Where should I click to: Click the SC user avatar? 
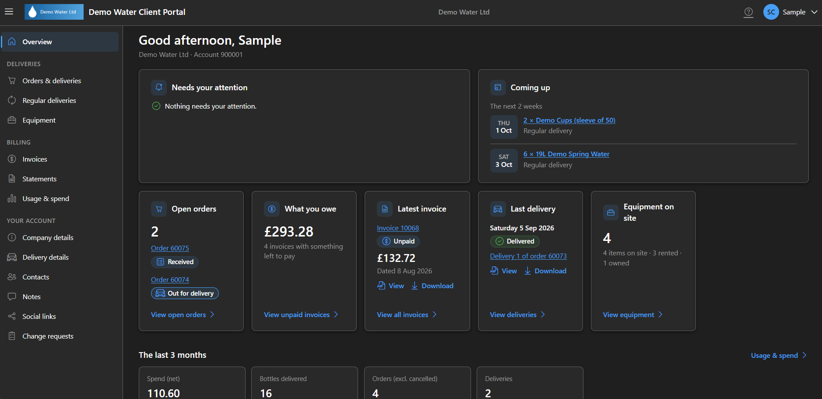[x=771, y=12]
